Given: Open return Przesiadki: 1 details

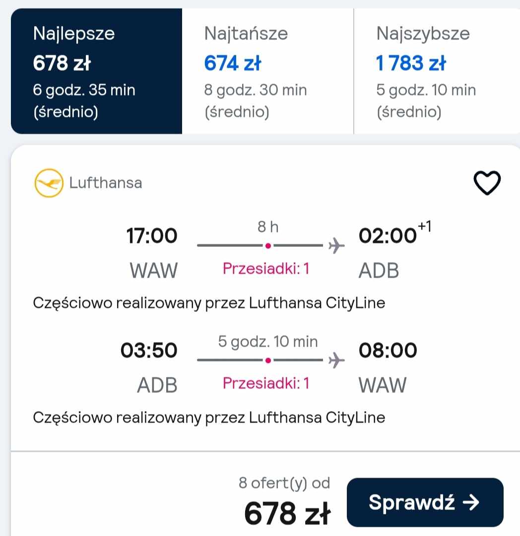Looking at the screenshot, I should (x=266, y=383).
